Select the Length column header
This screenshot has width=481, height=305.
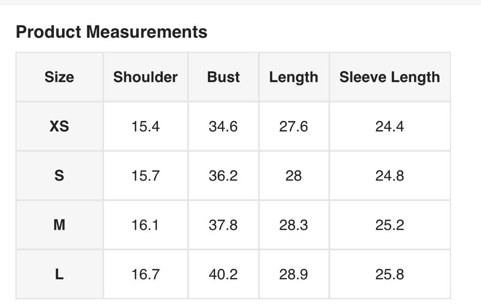294,77
